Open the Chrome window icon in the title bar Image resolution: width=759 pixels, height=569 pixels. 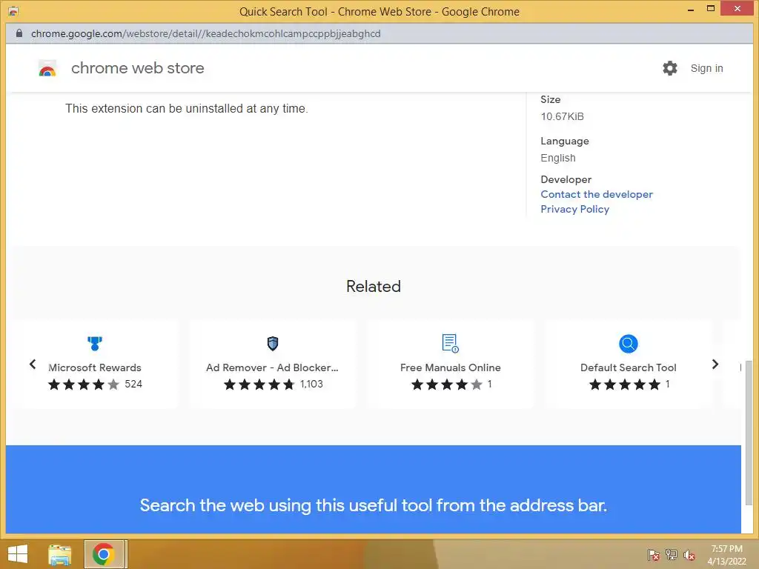point(13,11)
